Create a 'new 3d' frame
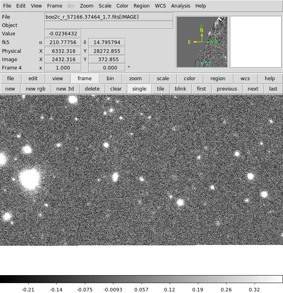 pyautogui.click(x=65, y=89)
